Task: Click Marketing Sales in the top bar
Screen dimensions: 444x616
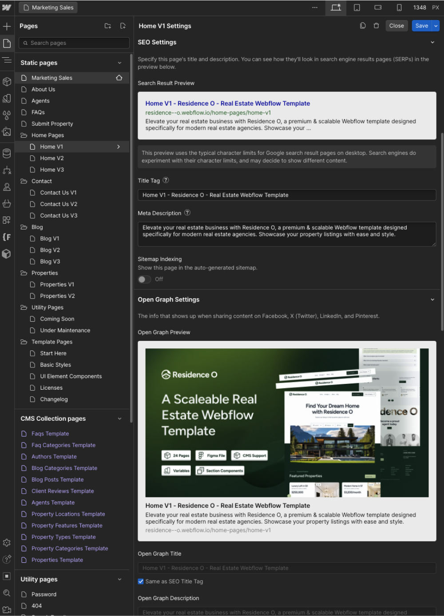Action: [x=48, y=7]
